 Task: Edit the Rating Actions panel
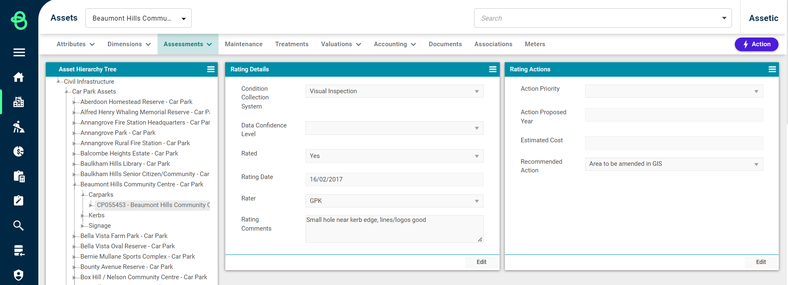pos(761,262)
